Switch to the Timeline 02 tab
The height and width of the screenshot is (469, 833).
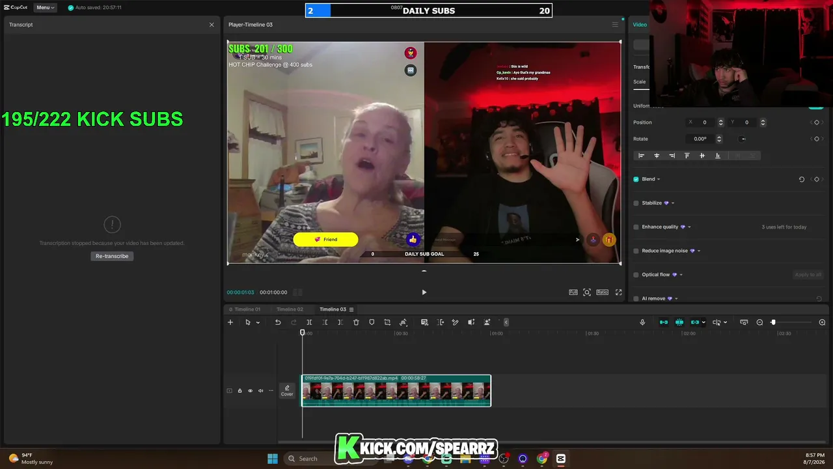(x=290, y=309)
